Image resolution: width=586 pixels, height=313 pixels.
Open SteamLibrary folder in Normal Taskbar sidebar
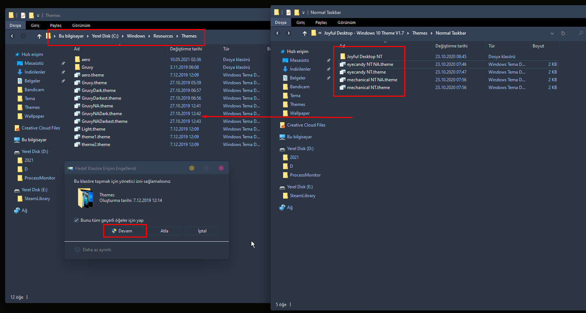pos(303,196)
